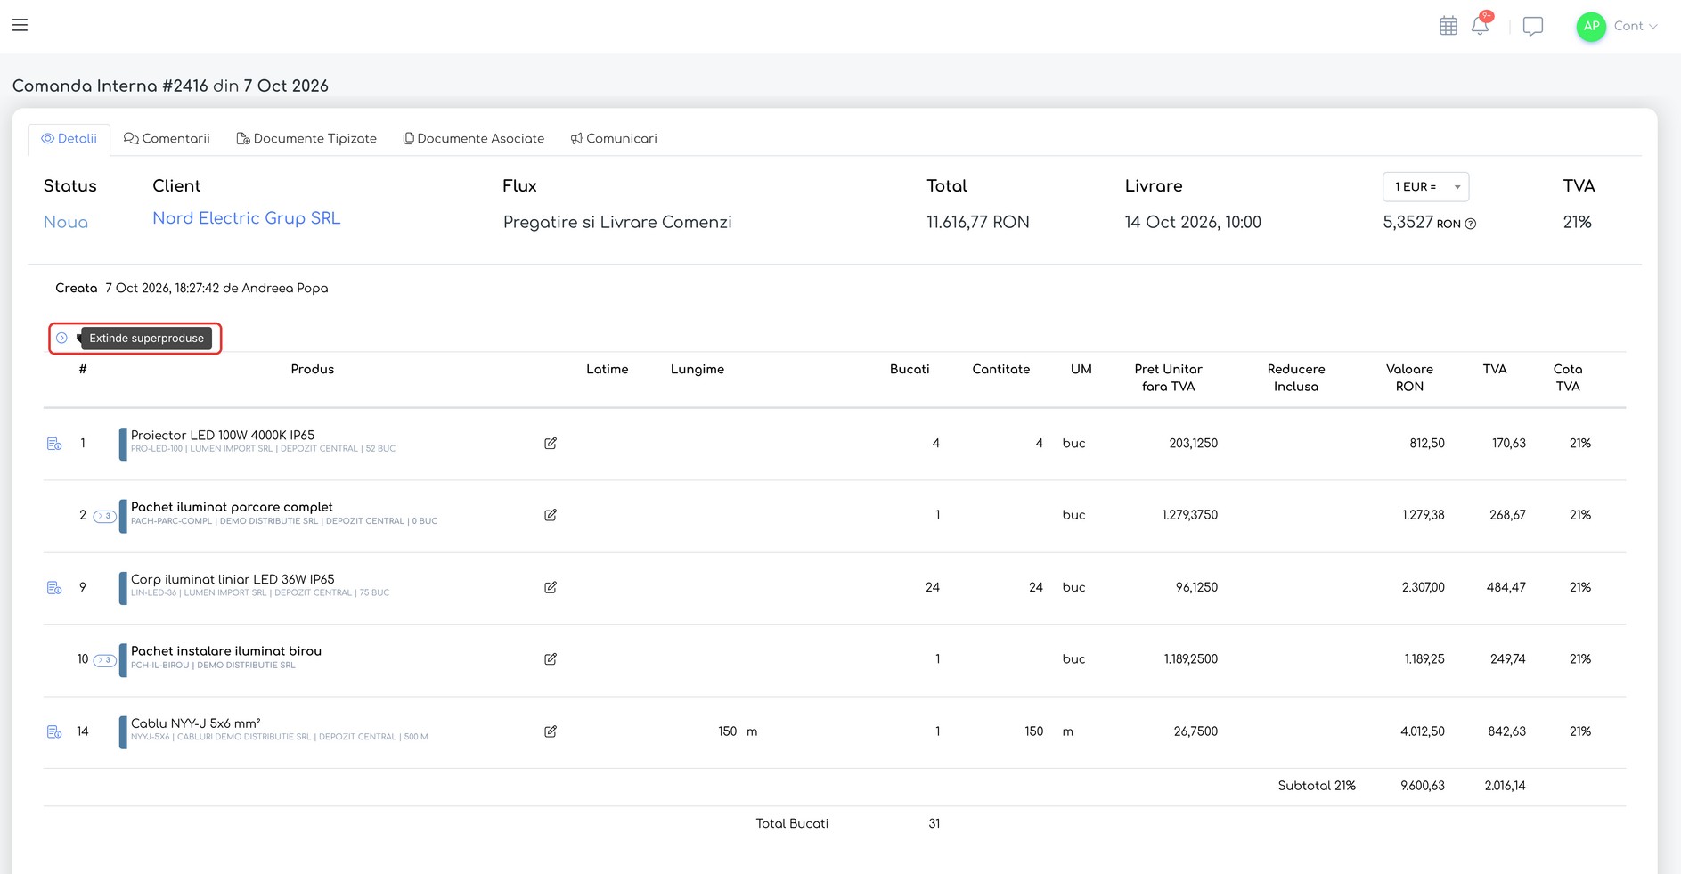Open the 1 EUR currency dropdown
The height and width of the screenshot is (874, 1681).
[x=1425, y=186]
